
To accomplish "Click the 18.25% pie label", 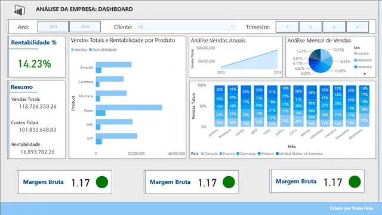I will click(338, 50).
